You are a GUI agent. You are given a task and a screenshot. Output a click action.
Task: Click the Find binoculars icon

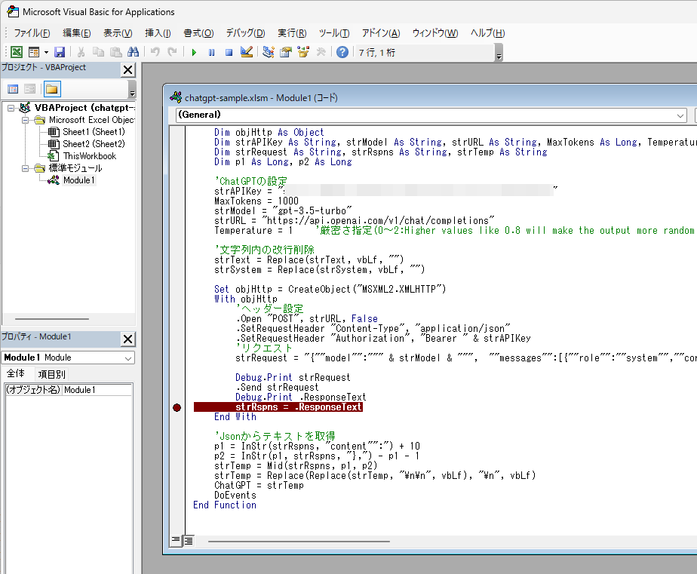134,52
